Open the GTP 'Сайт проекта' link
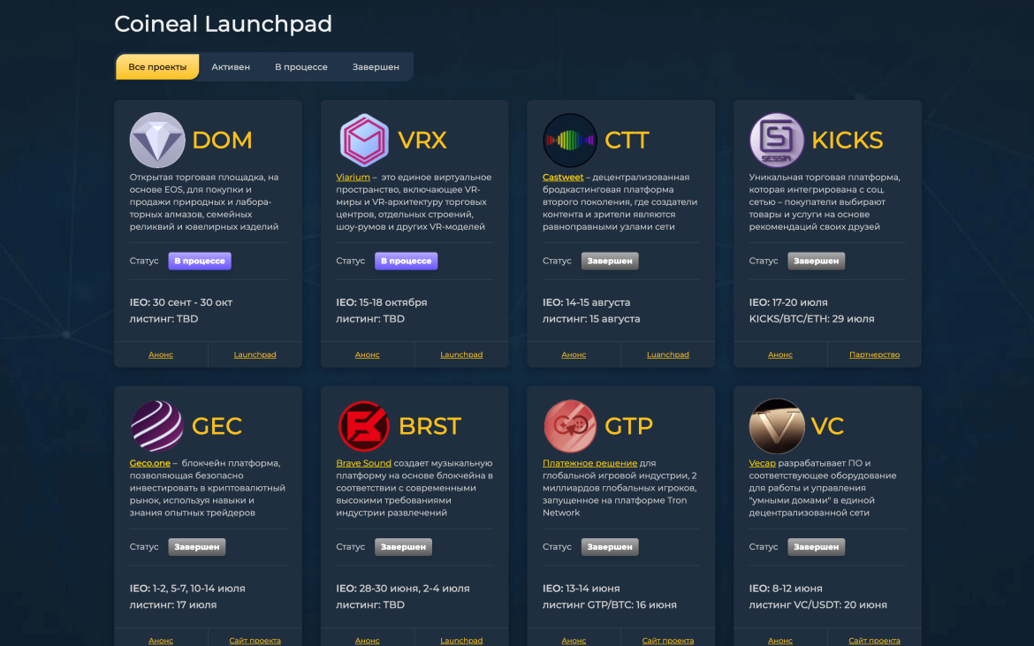Image resolution: width=1034 pixels, height=646 pixels. (x=667, y=640)
